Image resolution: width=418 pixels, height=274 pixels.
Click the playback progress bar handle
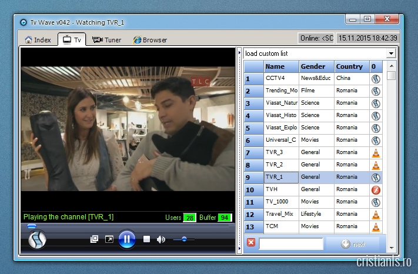click(x=32, y=226)
